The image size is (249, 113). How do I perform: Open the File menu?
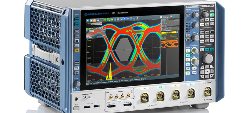[x=91, y=83]
